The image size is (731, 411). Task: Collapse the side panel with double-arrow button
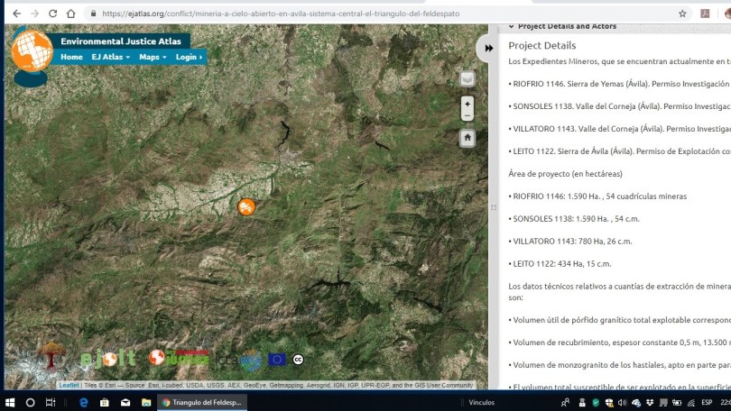click(x=488, y=48)
